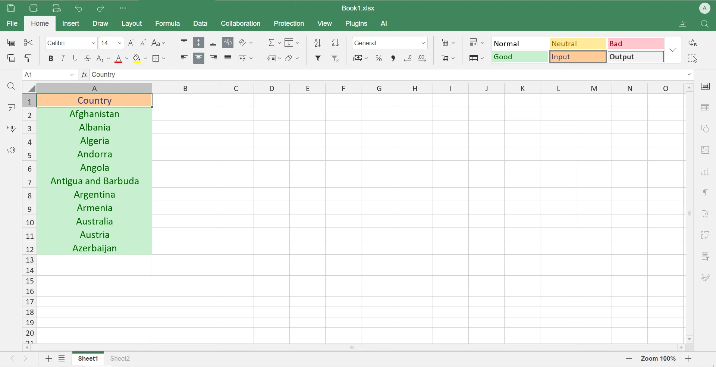
Task: Switch to the Insert ribbon tab
Action: coord(70,23)
